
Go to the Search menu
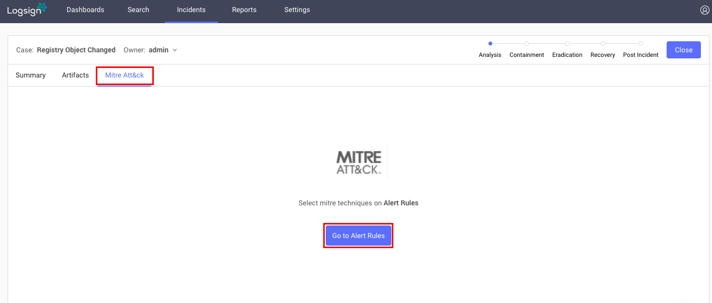click(138, 10)
